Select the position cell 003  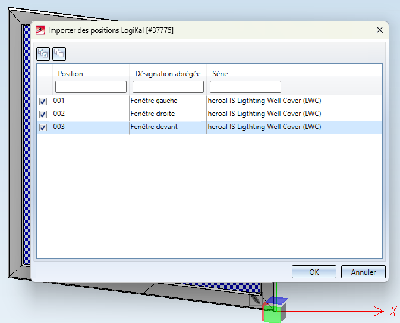(x=90, y=127)
